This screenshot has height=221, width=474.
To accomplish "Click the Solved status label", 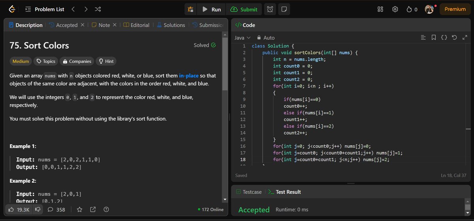I will click(x=205, y=45).
